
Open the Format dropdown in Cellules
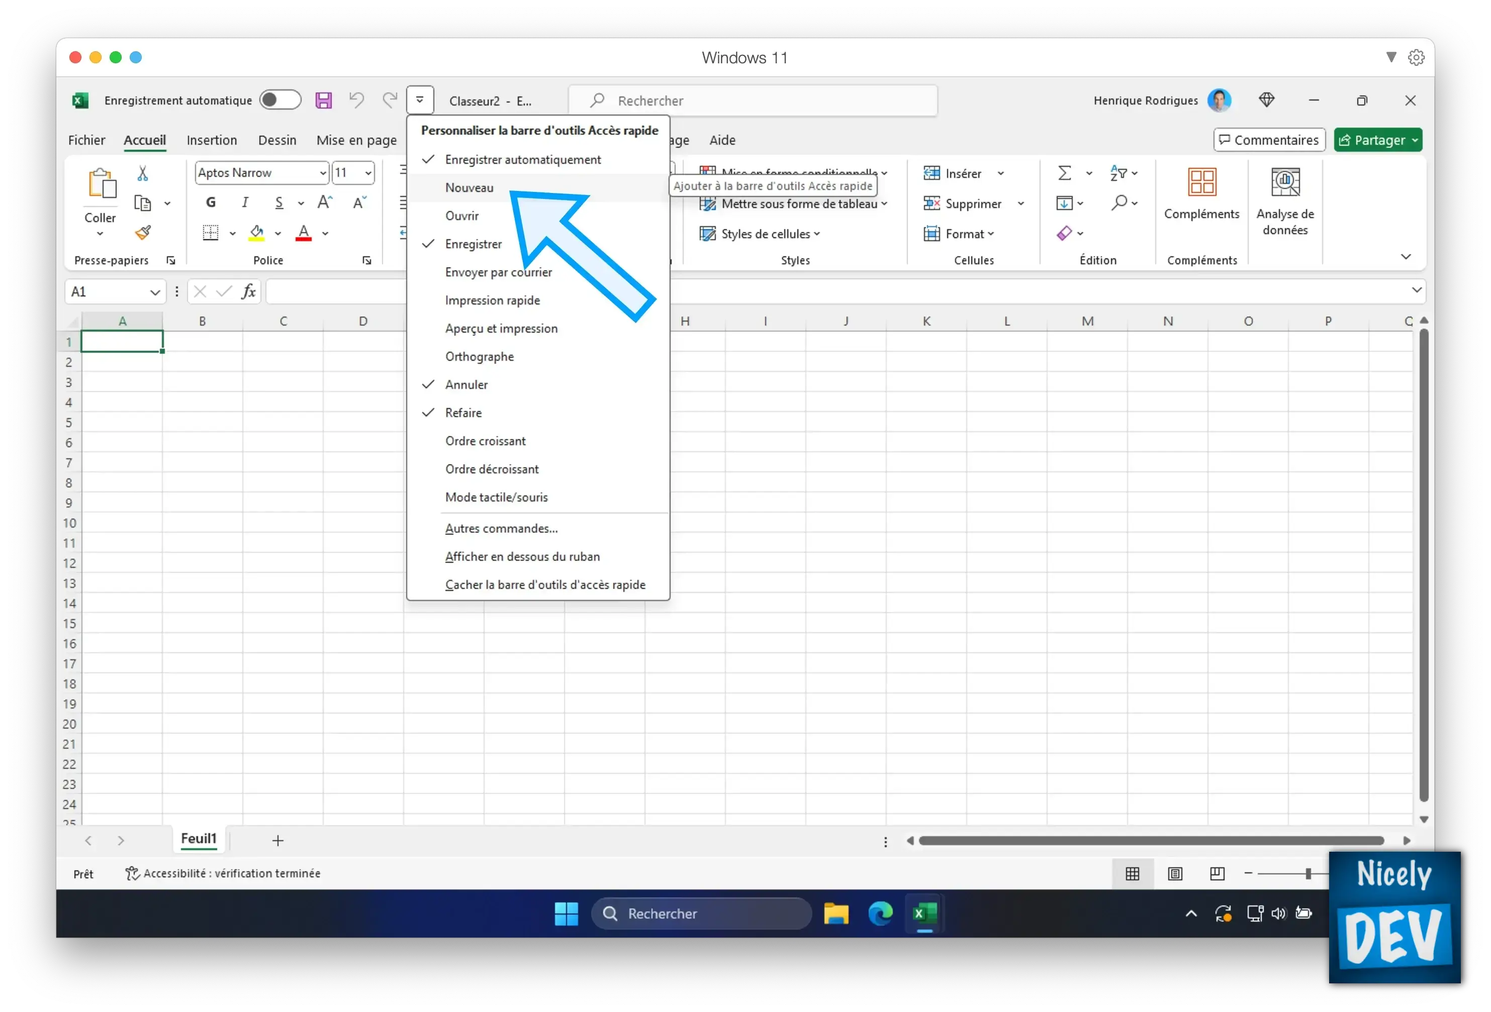pyautogui.click(x=959, y=234)
